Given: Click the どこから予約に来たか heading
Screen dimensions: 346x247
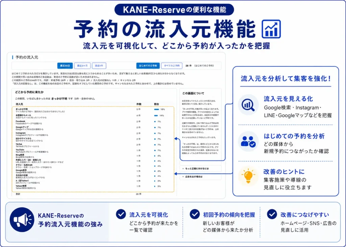Looking at the screenshot, I should 29,92.
